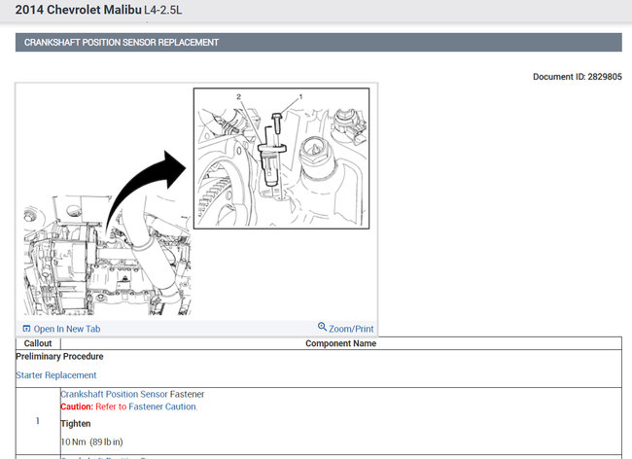Click the Tighten label
Viewport: 632px width, 459px height.
point(76,424)
